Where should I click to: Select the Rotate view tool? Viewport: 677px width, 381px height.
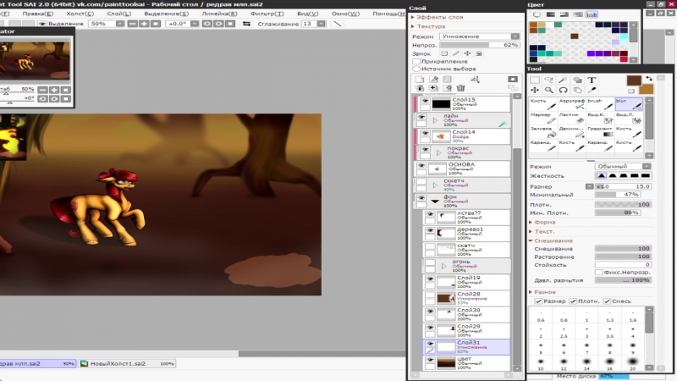(563, 90)
